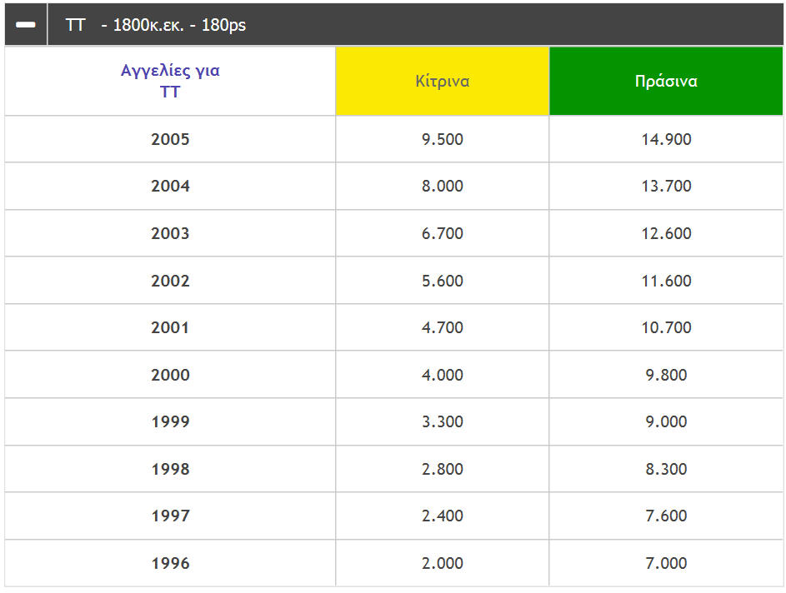Select the 7.600 price value

(x=666, y=516)
